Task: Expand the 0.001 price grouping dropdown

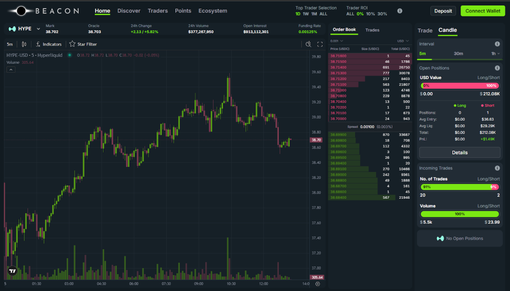Action: tap(337, 41)
